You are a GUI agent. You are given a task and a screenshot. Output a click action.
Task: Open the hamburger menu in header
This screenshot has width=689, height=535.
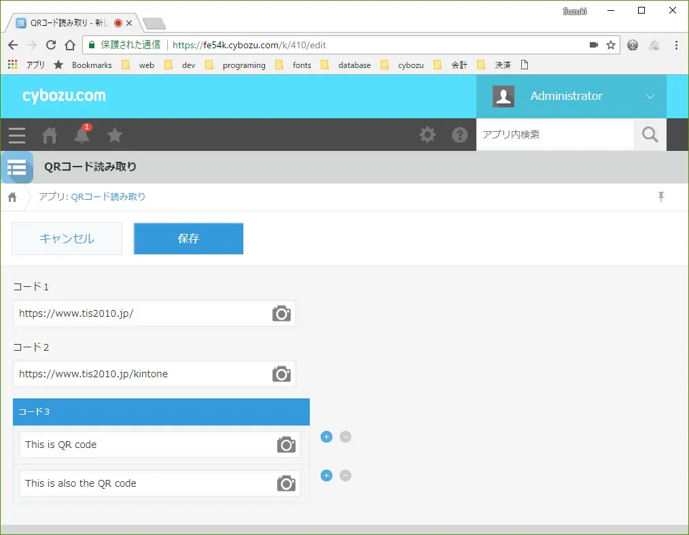click(17, 135)
